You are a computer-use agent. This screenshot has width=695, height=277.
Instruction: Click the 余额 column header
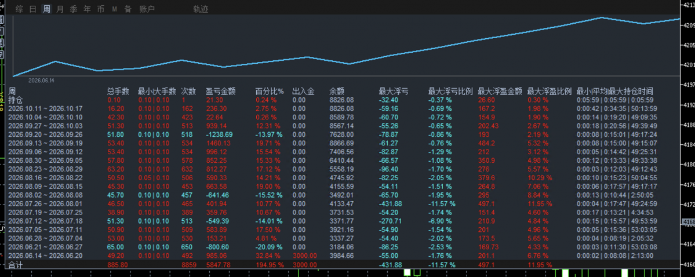[x=336, y=92]
